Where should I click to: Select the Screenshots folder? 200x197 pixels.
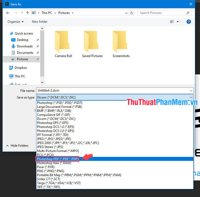121,44
